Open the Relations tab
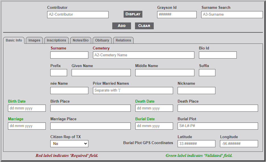This screenshot has height=162, width=266. click(123, 40)
